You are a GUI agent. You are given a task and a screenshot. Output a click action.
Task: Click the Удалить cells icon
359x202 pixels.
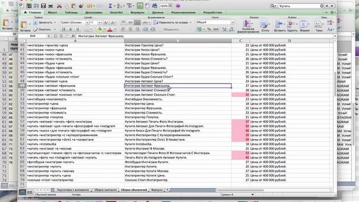(292, 26)
